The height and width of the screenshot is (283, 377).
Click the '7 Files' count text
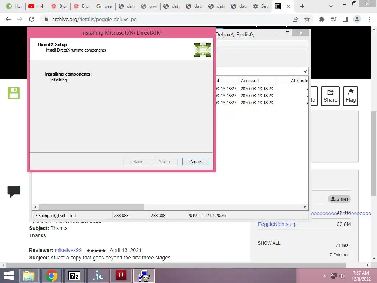342,245
